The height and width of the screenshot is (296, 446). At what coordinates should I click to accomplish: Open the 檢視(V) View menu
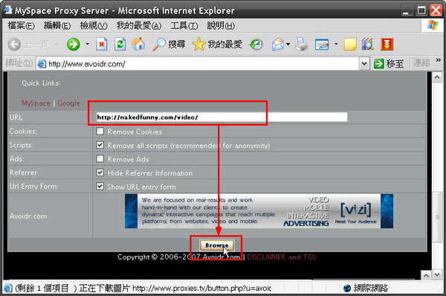94,25
